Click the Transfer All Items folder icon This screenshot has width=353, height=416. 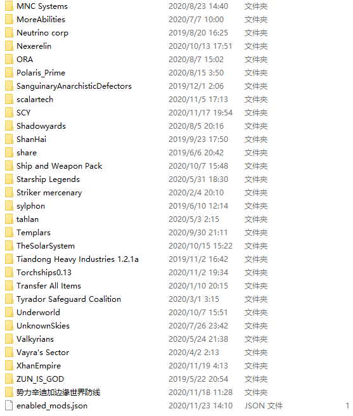coord(9,285)
